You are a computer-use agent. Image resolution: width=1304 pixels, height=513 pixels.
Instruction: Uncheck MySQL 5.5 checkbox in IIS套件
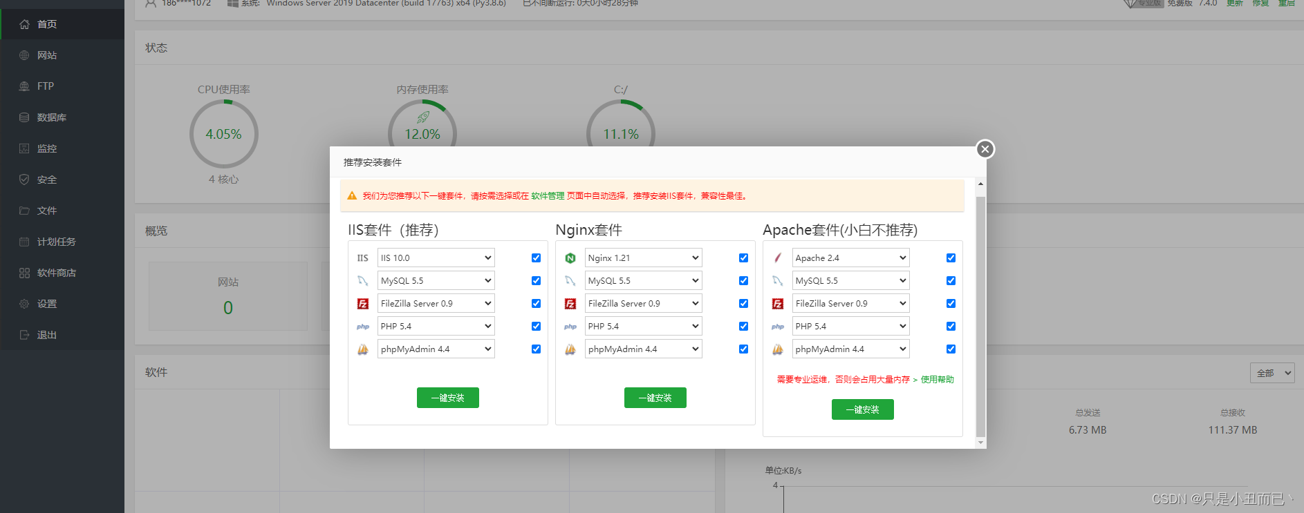536,281
